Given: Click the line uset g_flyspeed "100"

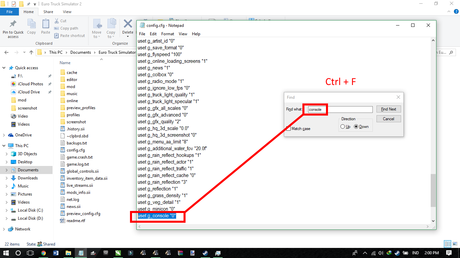Looking at the screenshot, I should [160, 54].
